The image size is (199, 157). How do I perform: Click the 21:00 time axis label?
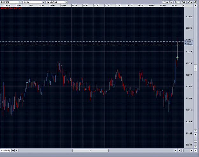tap(30, 5)
